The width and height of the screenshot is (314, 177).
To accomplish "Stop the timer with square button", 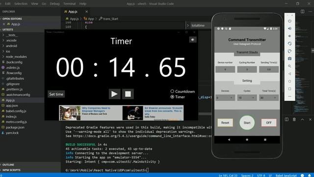I will coord(128,94).
